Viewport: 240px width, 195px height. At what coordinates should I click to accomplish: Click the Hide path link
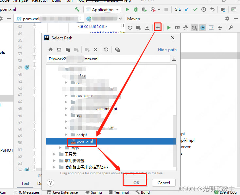pyautogui.click(x=167, y=50)
